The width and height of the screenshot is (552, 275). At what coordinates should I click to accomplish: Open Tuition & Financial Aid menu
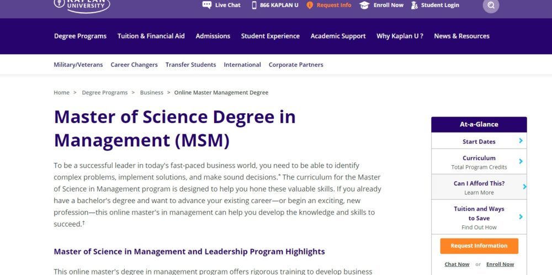tap(151, 36)
